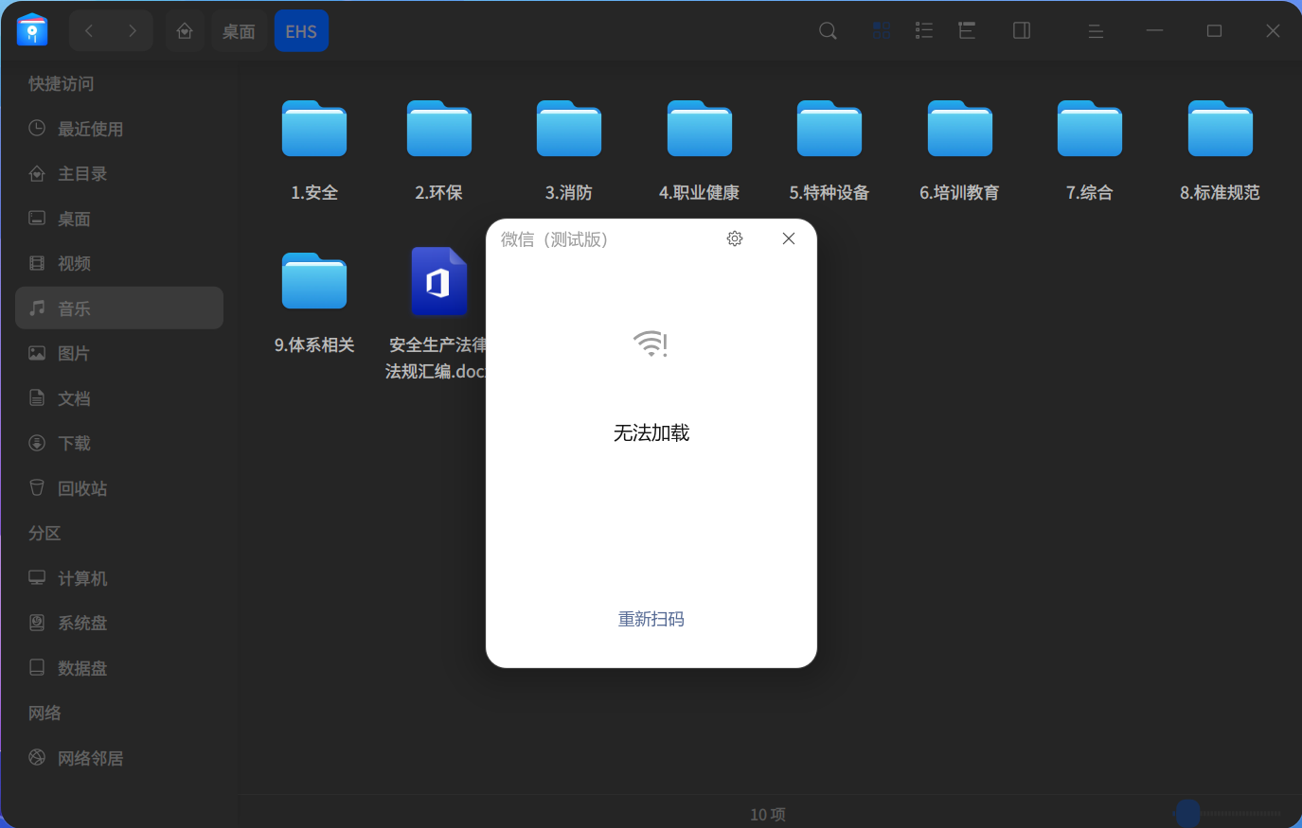Select the 8.标准规范 folder
The width and height of the screenshot is (1302, 828).
coord(1221,150)
